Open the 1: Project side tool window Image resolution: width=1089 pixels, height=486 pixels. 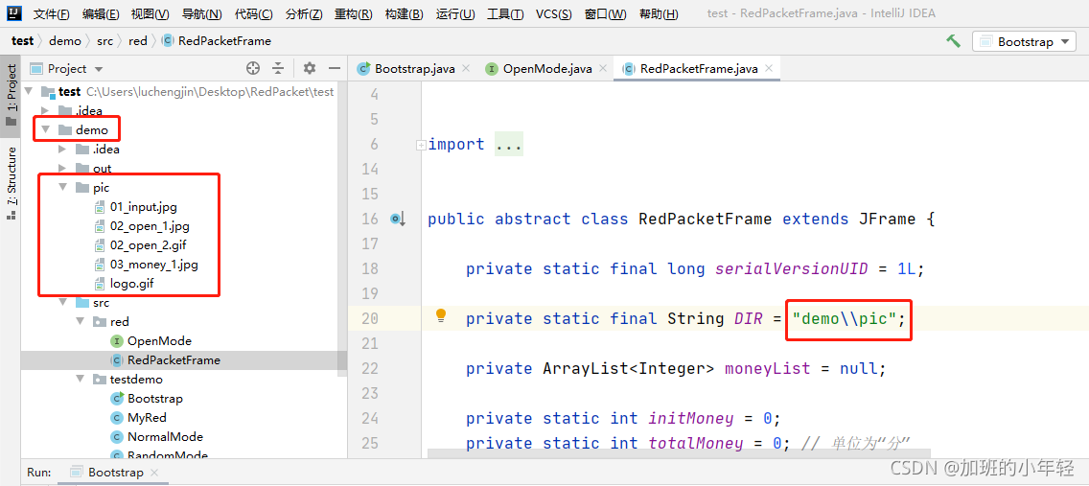click(11, 95)
